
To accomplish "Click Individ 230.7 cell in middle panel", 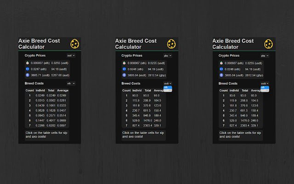I will tap(136, 110).
